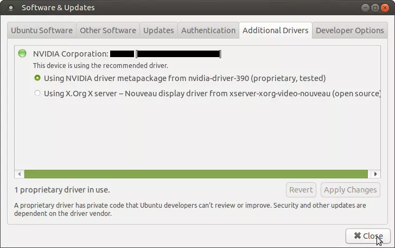Switch to the Ubuntu Software tab
Image resolution: width=395 pixels, height=248 pixels.
click(42, 30)
